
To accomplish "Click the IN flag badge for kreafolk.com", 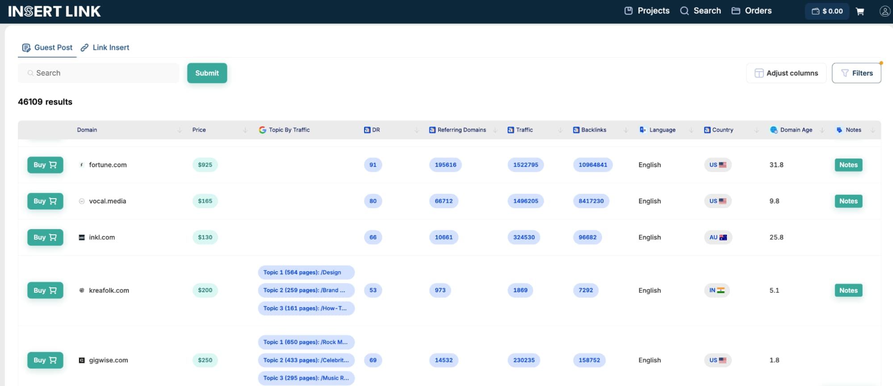I will [x=717, y=290].
